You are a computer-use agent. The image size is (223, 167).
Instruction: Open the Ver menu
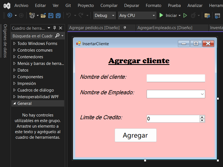pos(56,6)
